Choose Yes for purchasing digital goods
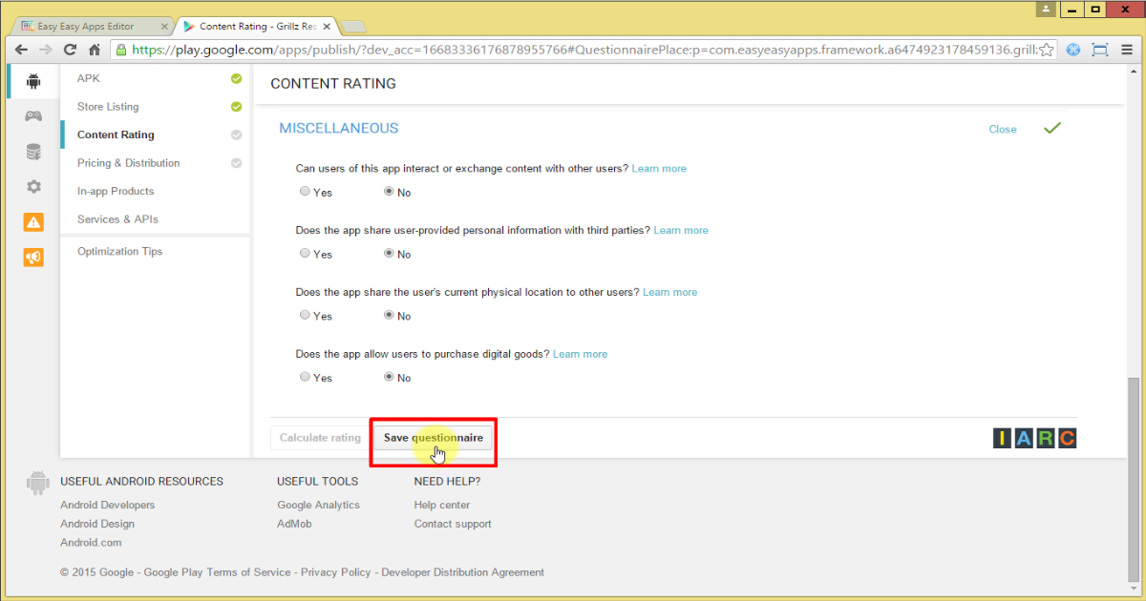This screenshot has height=601, width=1146. [304, 377]
